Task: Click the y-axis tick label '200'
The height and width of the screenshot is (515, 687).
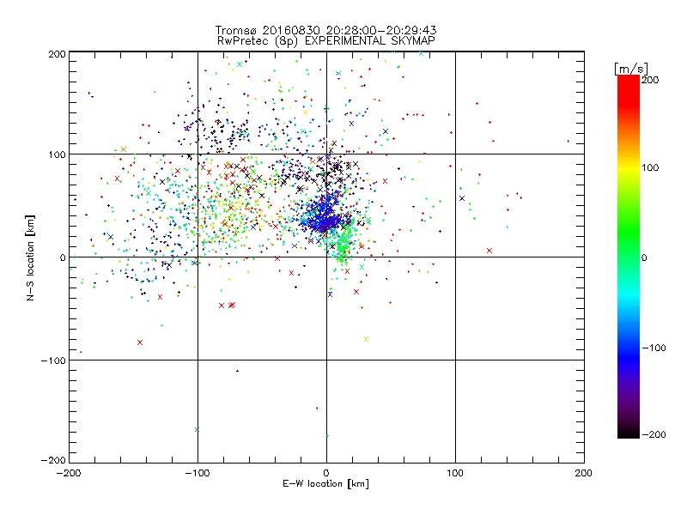Action: (x=57, y=54)
